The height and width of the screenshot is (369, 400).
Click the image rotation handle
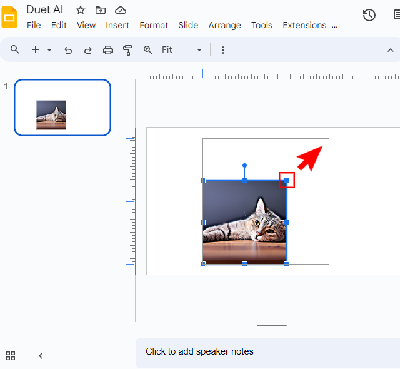244,165
